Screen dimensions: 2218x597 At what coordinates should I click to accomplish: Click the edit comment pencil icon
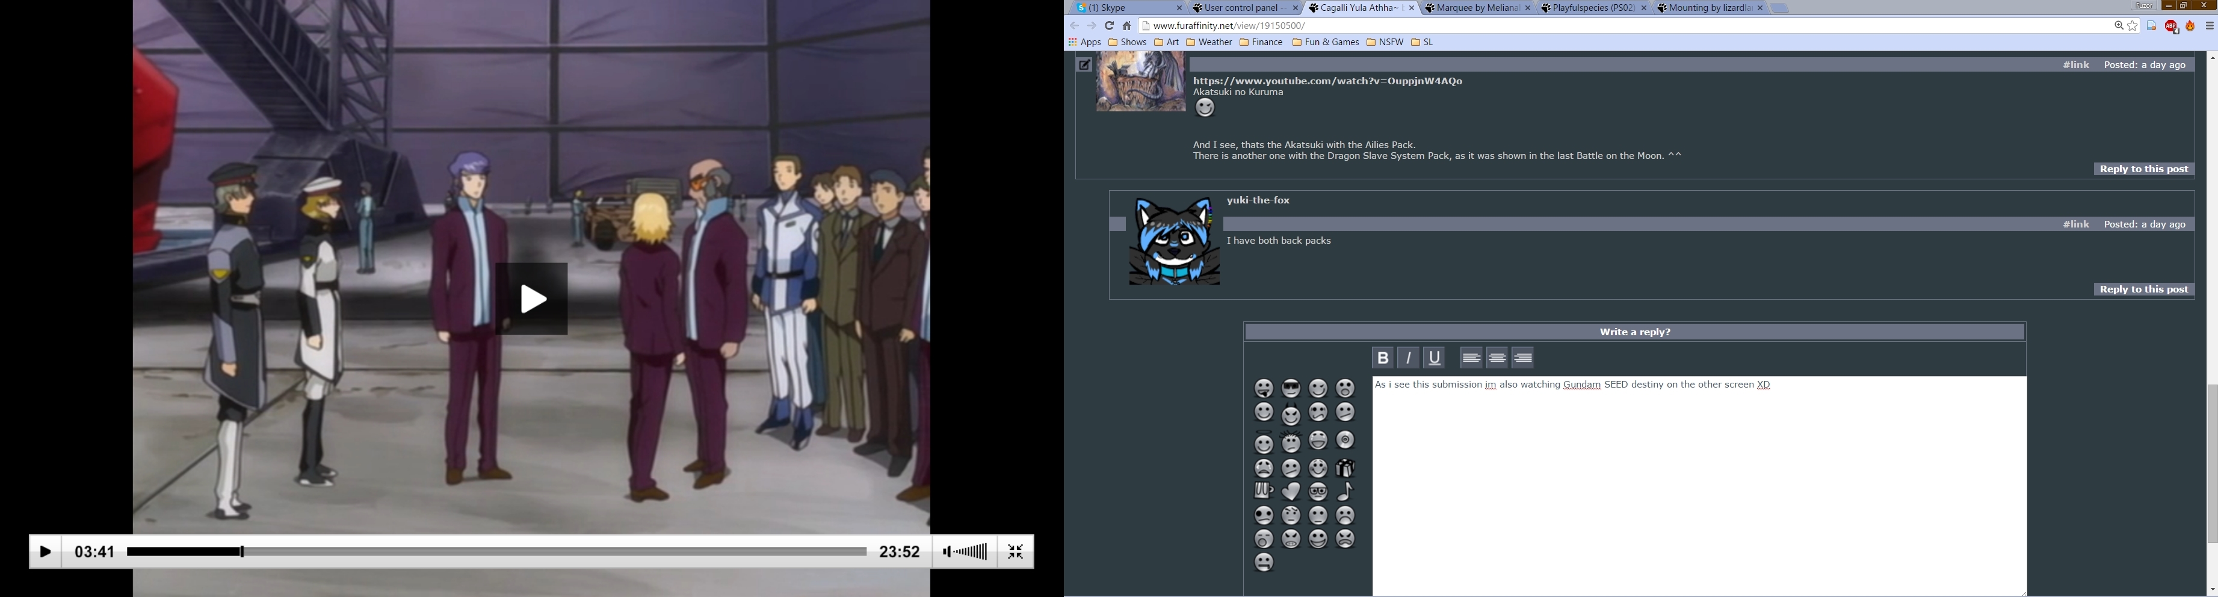(x=1085, y=64)
